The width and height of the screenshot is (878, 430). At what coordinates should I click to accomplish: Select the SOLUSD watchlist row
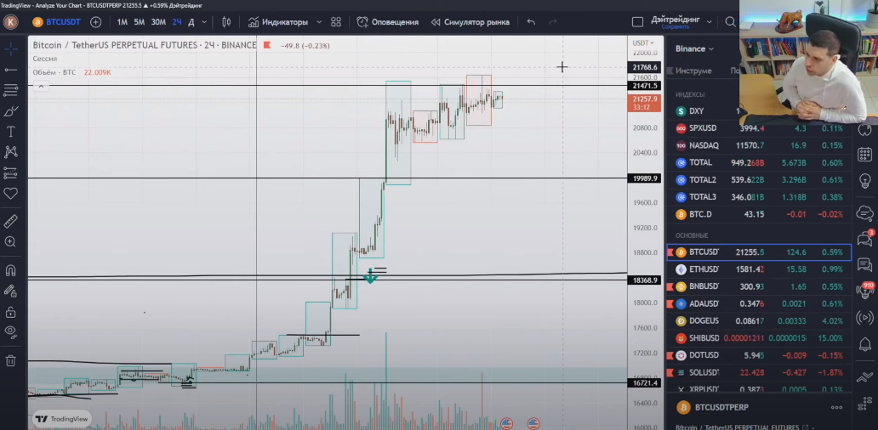(x=759, y=372)
